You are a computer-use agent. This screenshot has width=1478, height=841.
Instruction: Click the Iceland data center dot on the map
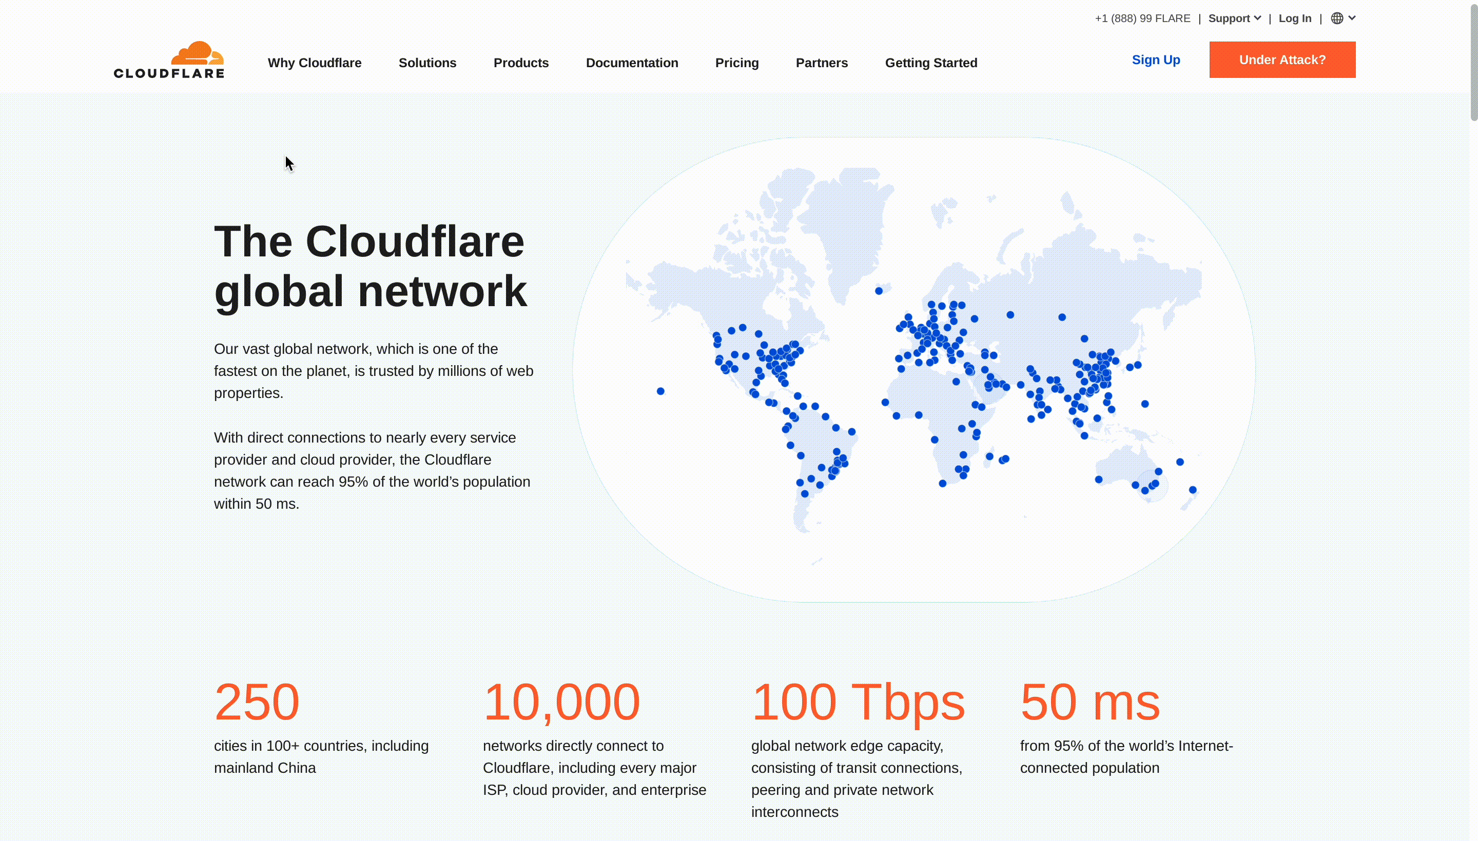coord(879,291)
